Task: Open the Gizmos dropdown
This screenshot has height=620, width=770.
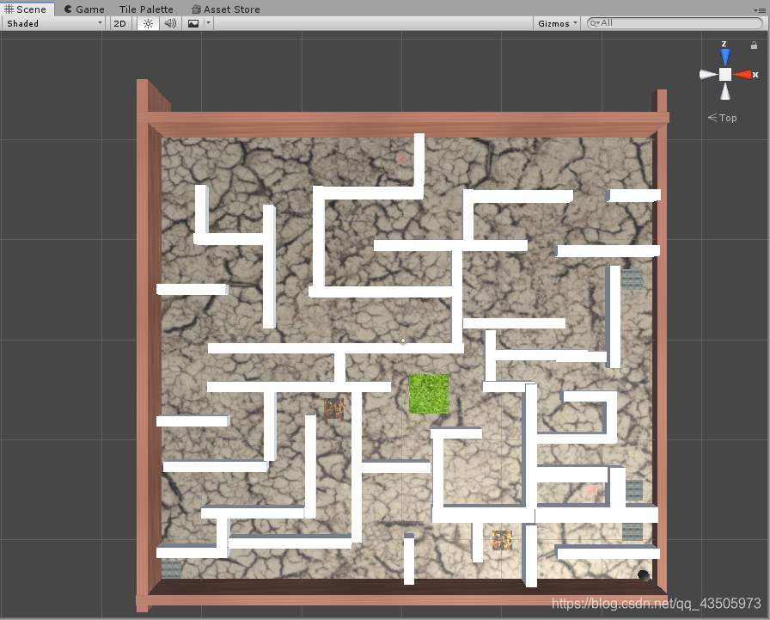Action: [558, 23]
